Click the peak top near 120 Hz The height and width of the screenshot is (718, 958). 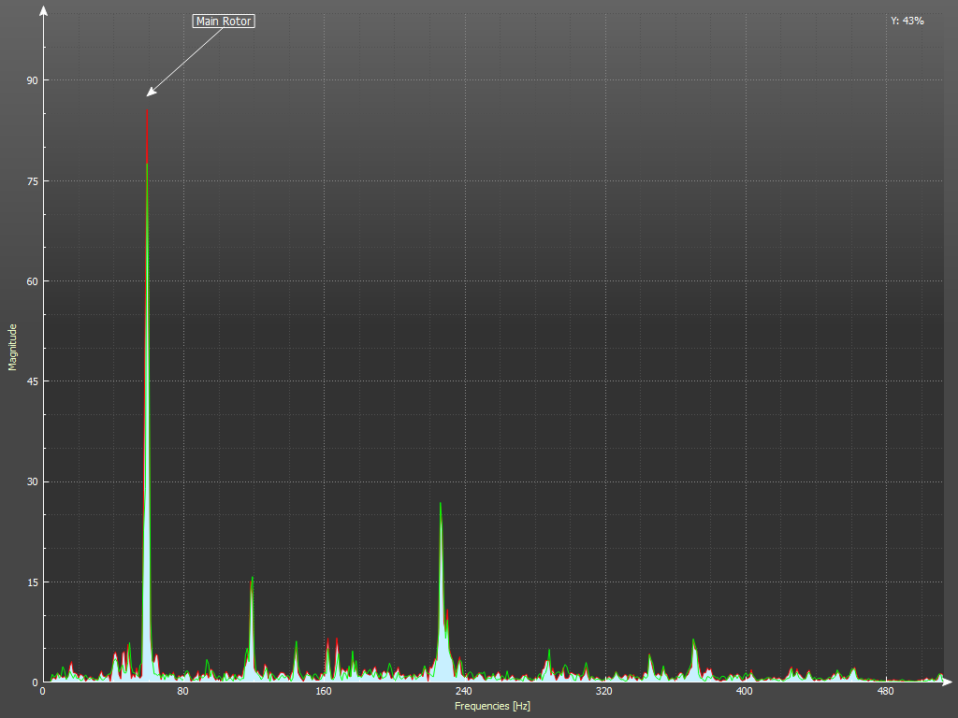point(253,578)
